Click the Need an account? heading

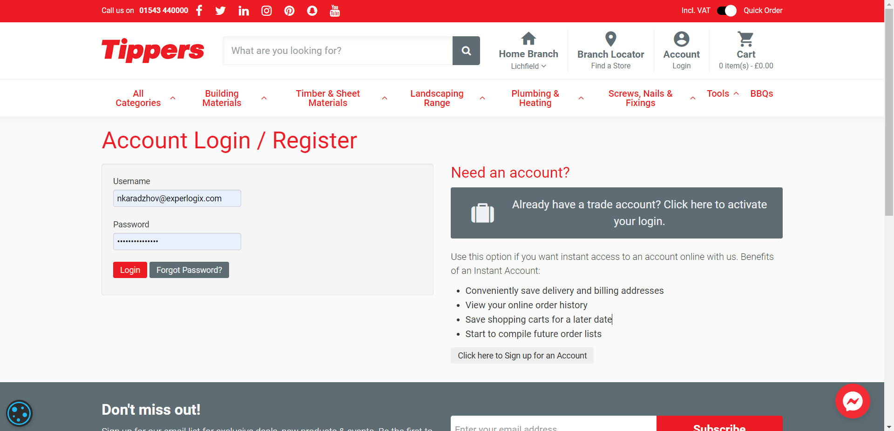click(510, 172)
